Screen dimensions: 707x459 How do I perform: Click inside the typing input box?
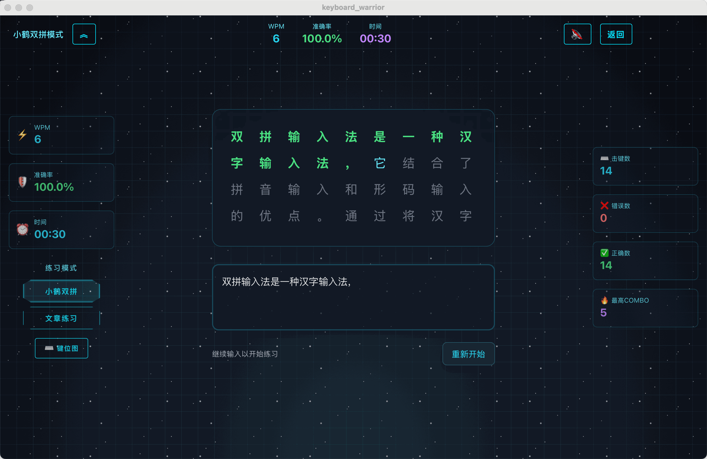click(353, 297)
